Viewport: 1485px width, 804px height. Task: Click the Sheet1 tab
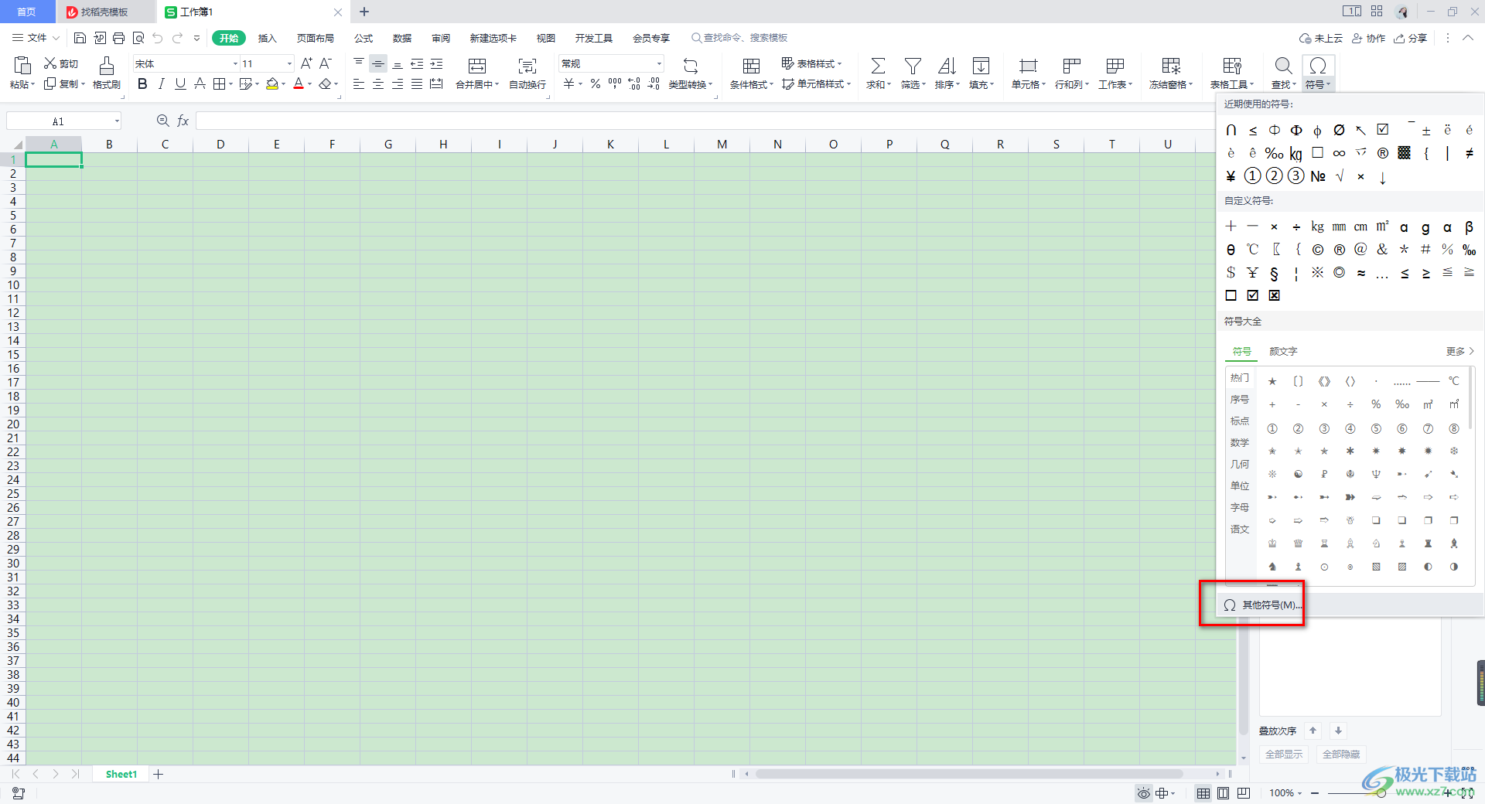(121, 774)
